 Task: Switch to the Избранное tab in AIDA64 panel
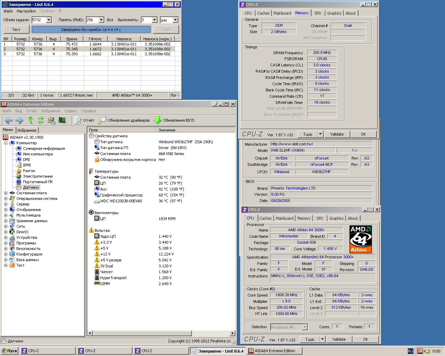27,130
